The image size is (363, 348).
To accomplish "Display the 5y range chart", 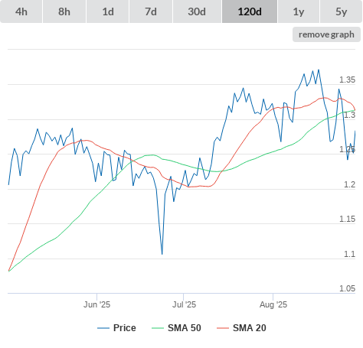I will coord(341,11).
